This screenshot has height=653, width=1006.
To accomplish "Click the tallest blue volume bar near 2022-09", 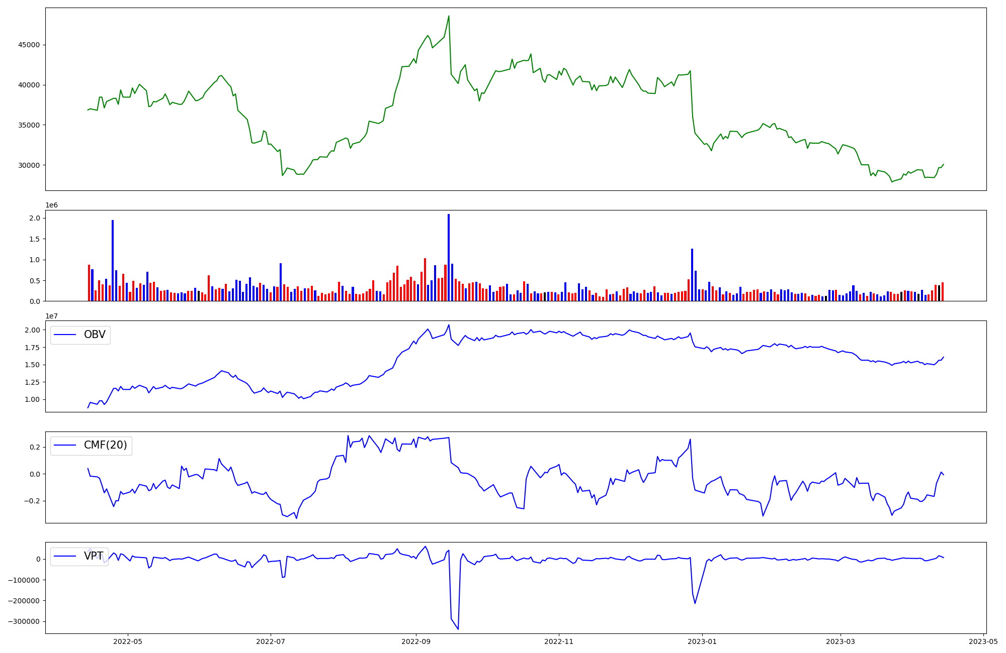I will tap(449, 256).
